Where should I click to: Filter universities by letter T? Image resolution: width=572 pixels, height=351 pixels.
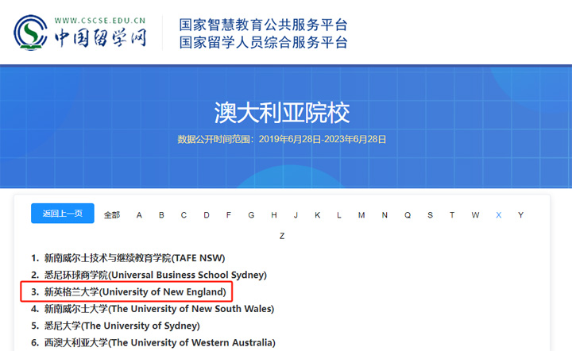(452, 215)
